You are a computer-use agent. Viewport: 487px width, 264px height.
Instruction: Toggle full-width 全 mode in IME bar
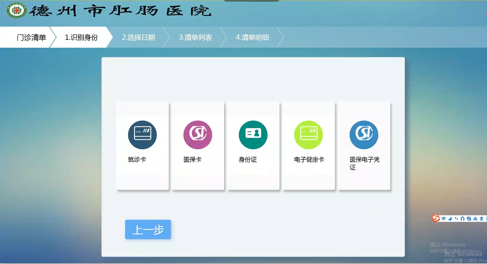click(x=482, y=219)
